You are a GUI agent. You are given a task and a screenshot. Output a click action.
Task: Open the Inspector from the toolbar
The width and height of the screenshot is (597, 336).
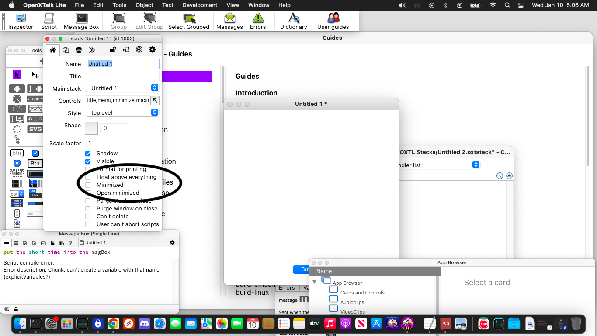click(x=21, y=21)
